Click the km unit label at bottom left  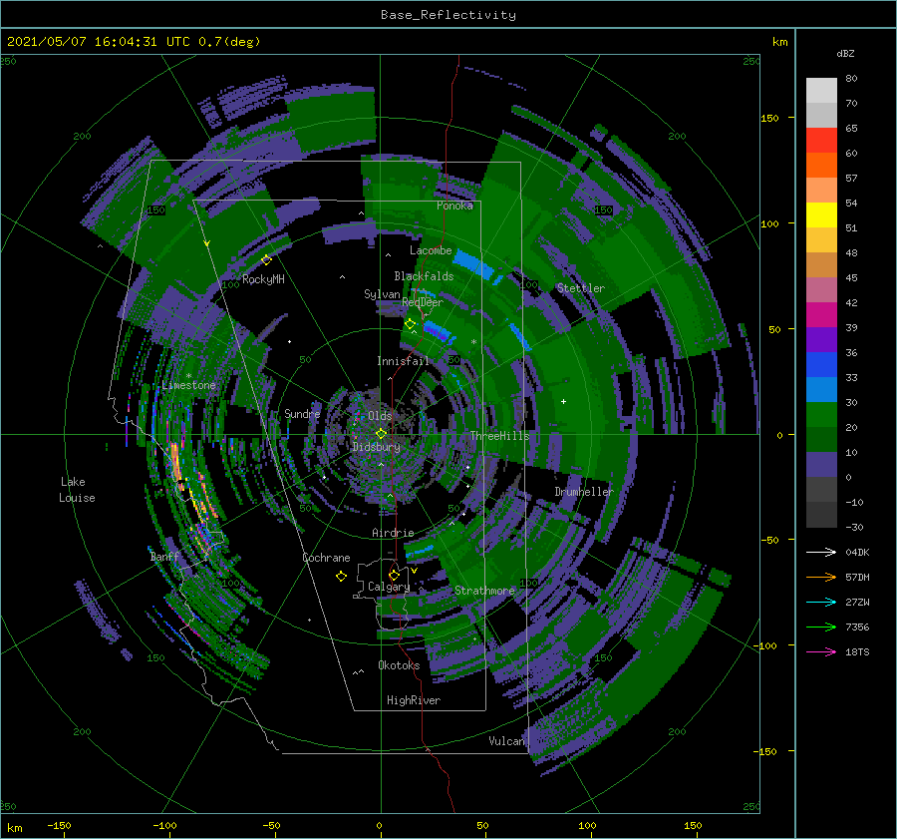[x=14, y=828]
